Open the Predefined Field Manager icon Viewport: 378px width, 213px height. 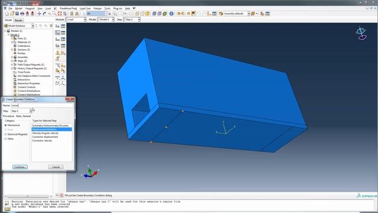[63, 39]
